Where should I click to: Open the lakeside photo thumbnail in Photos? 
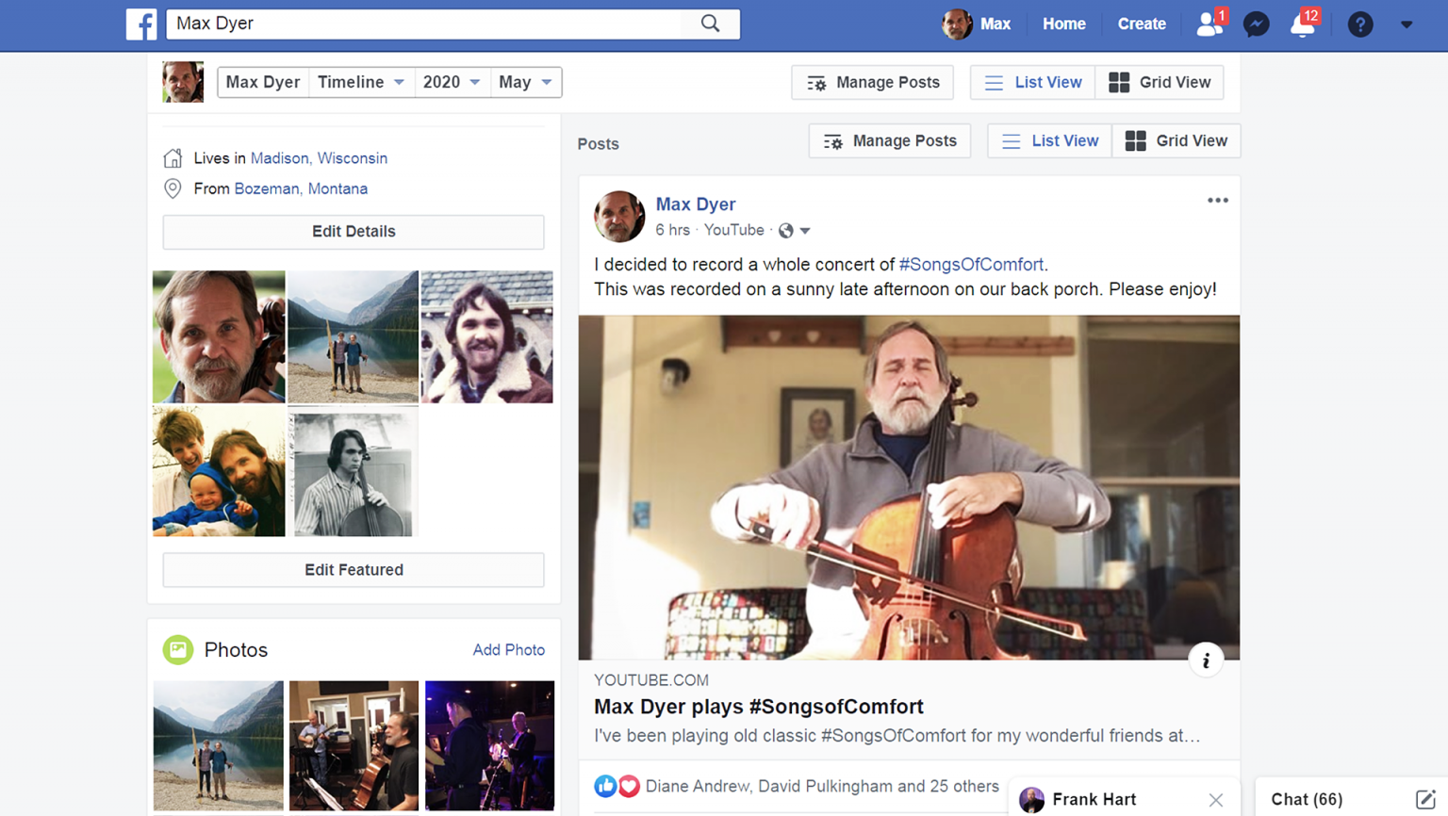click(218, 745)
